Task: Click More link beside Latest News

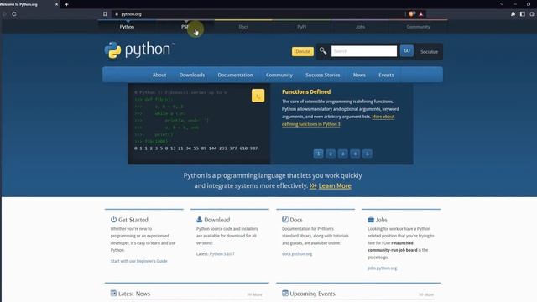Action: click(x=254, y=294)
